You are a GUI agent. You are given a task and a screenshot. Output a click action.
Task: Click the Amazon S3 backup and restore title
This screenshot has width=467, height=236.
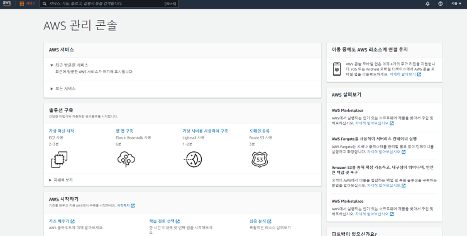(382, 170)
